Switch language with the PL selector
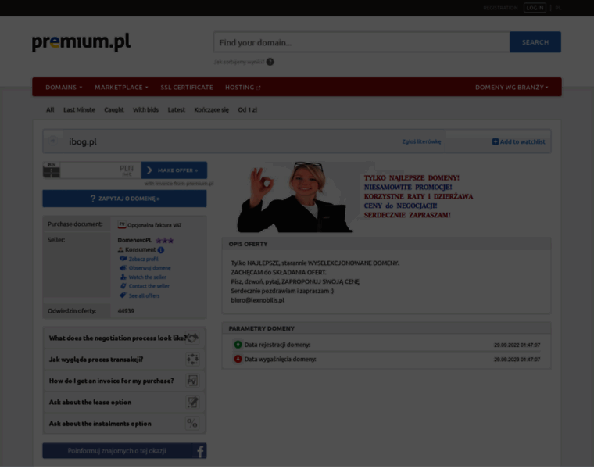This screenshot has width=594, height=469. pyautogui.click(x=558, y=8)
